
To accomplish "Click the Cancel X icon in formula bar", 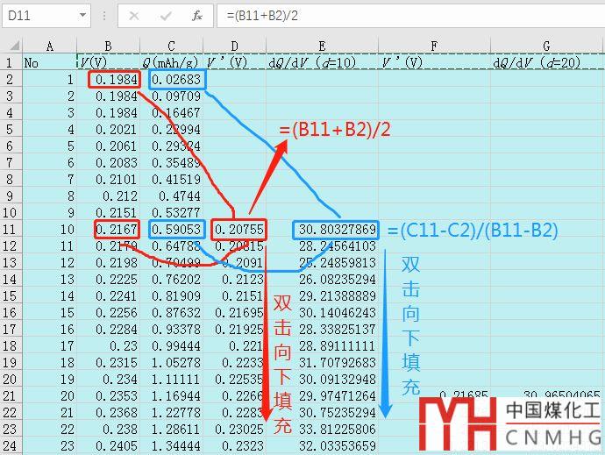I will [x=134, y=16].
